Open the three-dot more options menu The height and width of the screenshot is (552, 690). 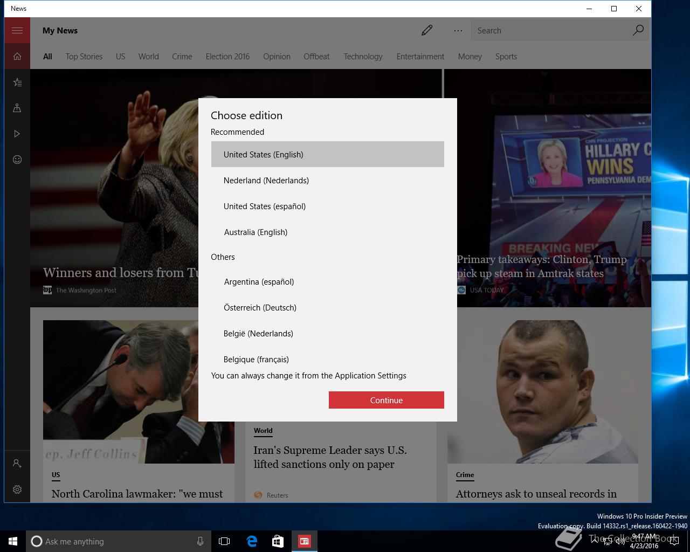pyautogui.click(x=458, y=30)
